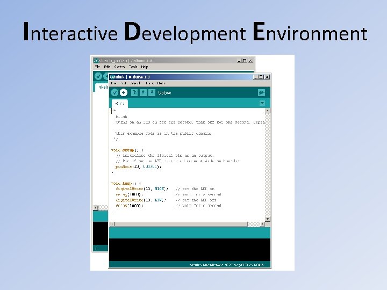Image resolution: width=387 pixels, height=290 pixels.
Task: Click line number in back window status bar
Action: coord(96,249)
